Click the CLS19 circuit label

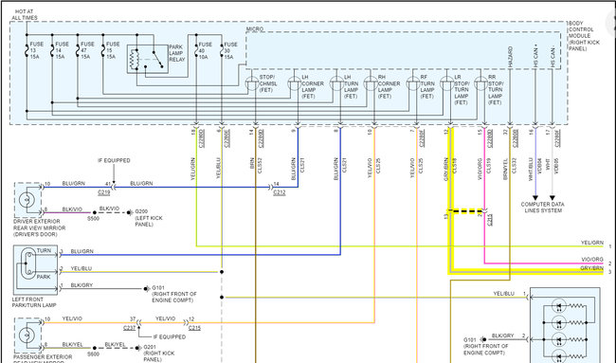click(489, 166)
